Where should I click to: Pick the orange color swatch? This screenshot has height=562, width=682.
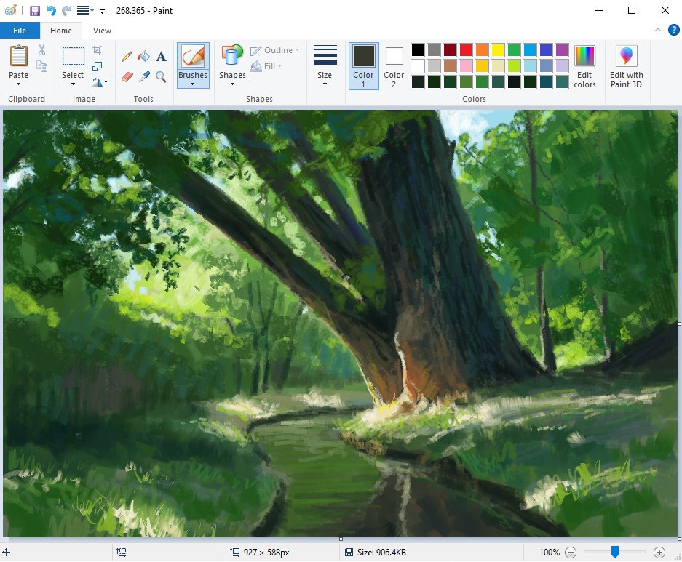pyautogui.click(x=482, y=50)
